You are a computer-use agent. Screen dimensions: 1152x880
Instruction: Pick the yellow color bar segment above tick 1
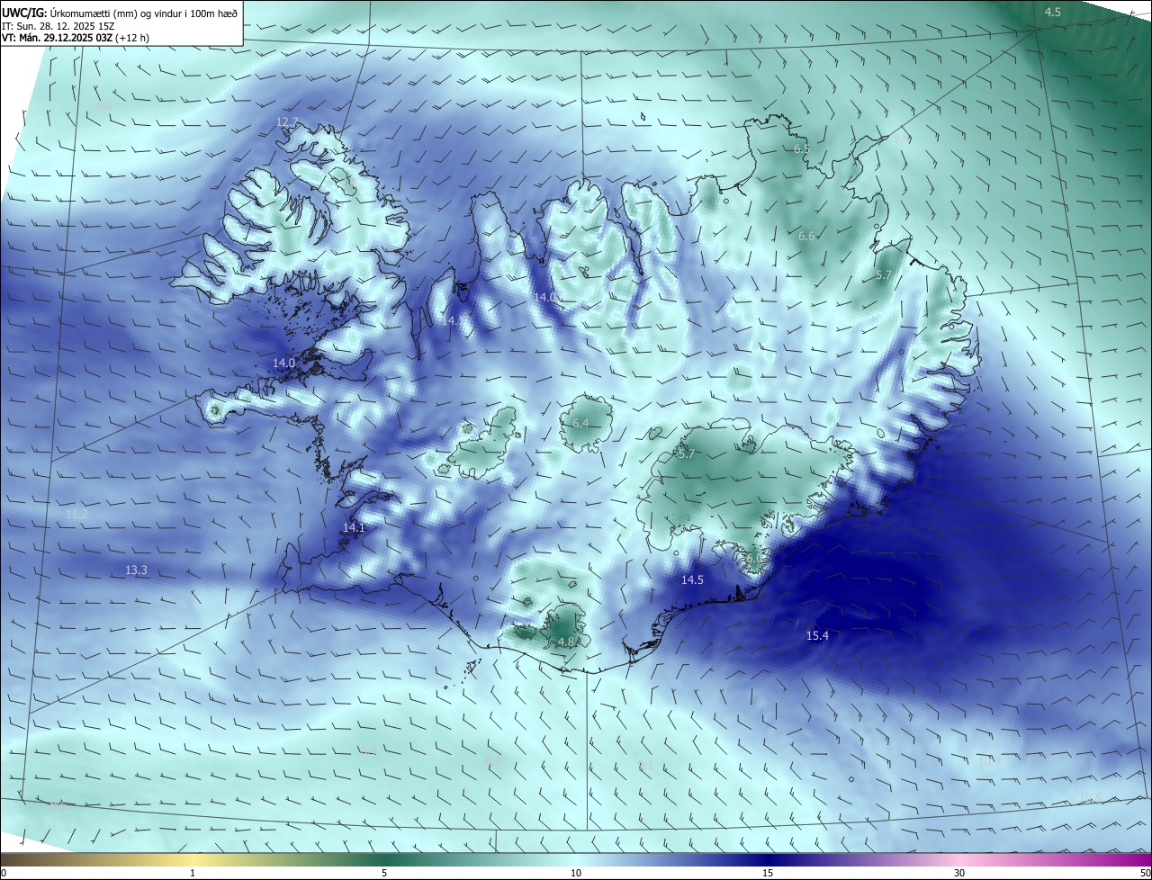(x=193, y=859)
